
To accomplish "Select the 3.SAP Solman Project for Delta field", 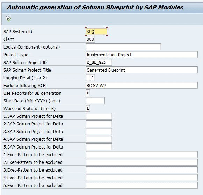I will pyautogui.click(x=99, y=131).
